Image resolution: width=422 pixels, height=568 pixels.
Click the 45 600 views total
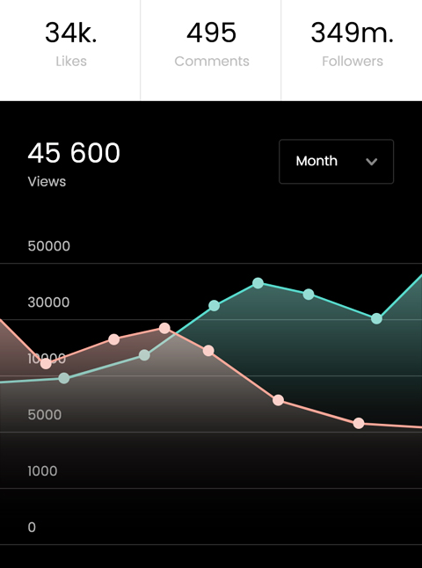click(x=74, y=153)
